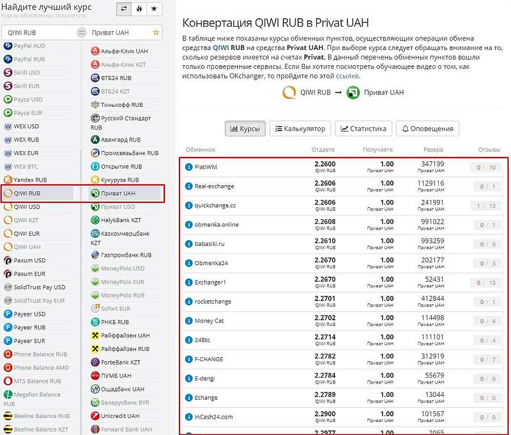Open the quickchange.cc exchanger link
511x435 pixels.
point(215,206)
